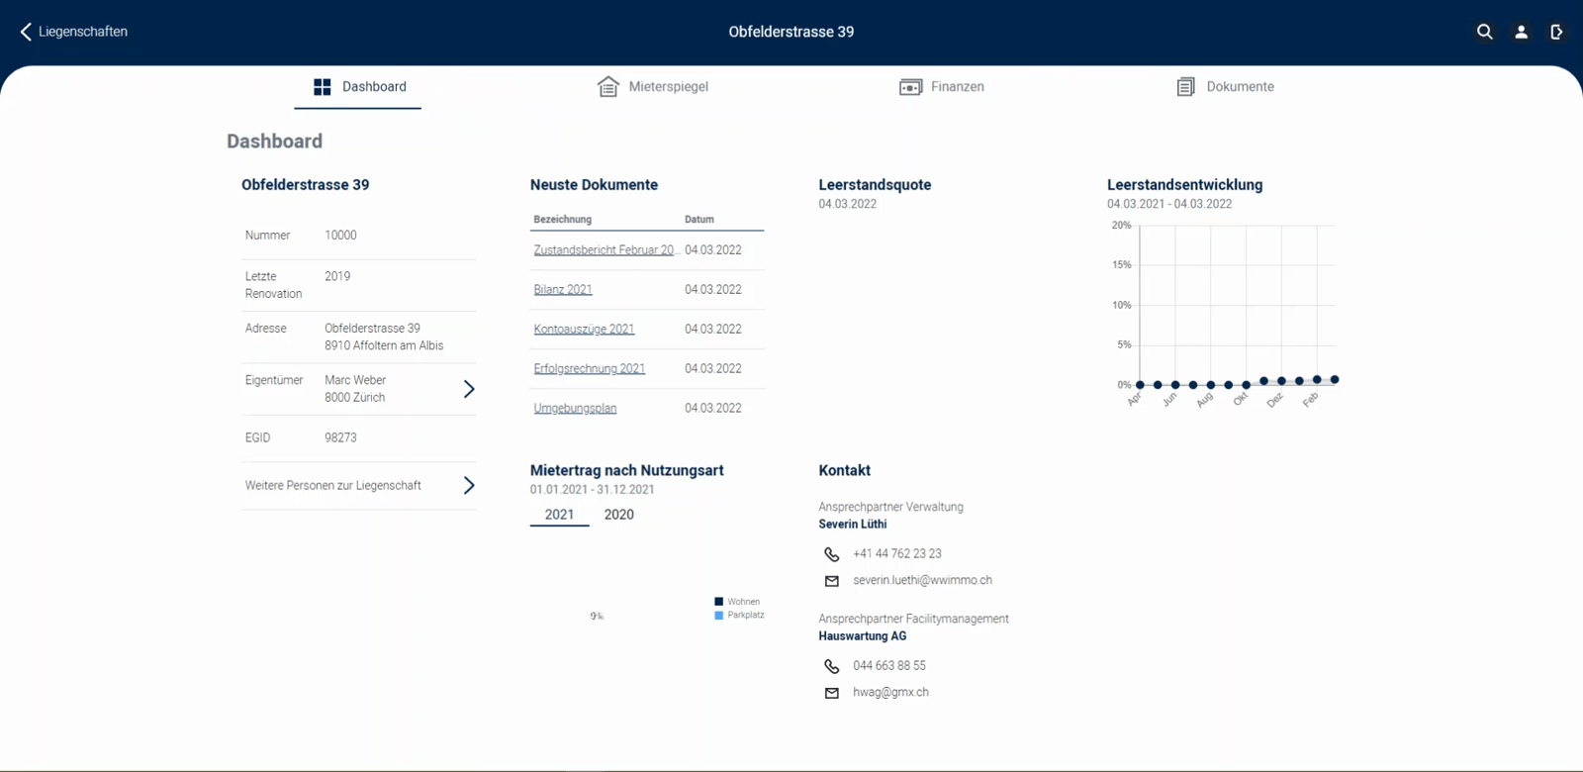Expand the Eigentümer Marc Weber row
Viewport: 1583px width, 772px height.
359,389
